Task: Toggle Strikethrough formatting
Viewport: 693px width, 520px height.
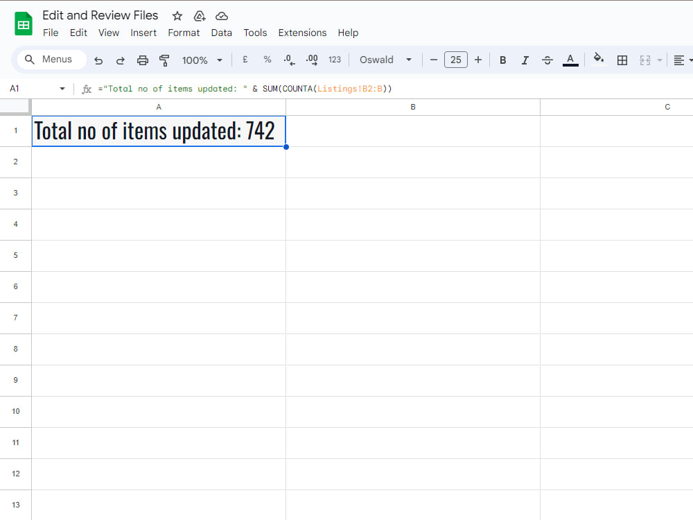Action: click(547, 60)
